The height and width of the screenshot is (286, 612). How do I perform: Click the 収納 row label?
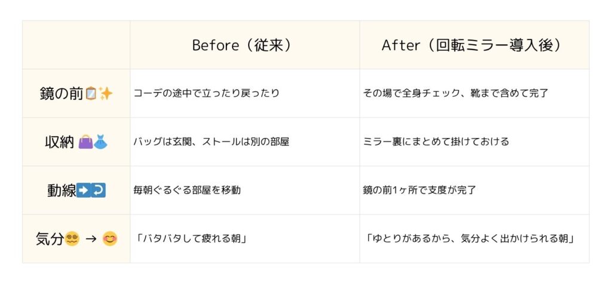[59, 142]
